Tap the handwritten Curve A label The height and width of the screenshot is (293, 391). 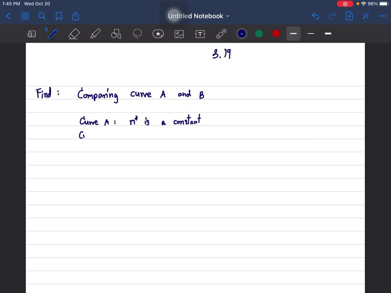(97, 121)
